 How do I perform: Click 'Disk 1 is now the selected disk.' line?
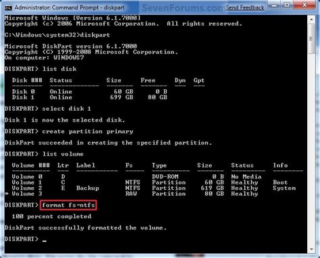(65, 120)
